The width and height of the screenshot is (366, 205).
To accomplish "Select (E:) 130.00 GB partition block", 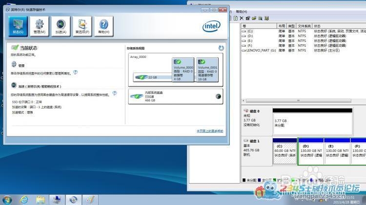I will [x=337, y=151].
